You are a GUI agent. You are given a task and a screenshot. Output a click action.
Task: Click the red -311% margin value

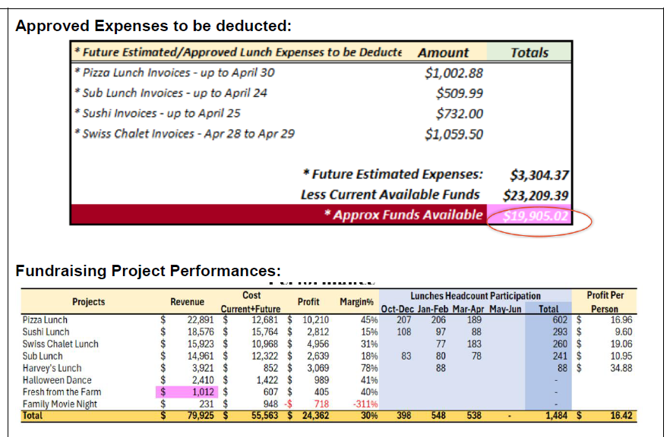pyautogui.click(x=366, y=404)
